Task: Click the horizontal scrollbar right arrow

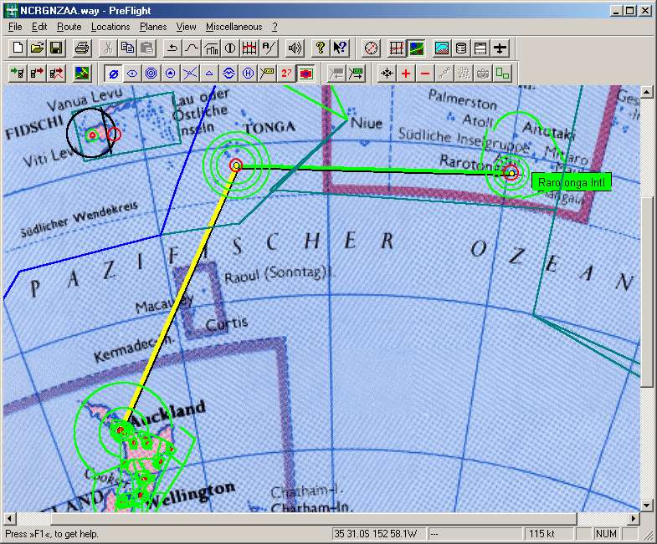Action: click(634, 519)
